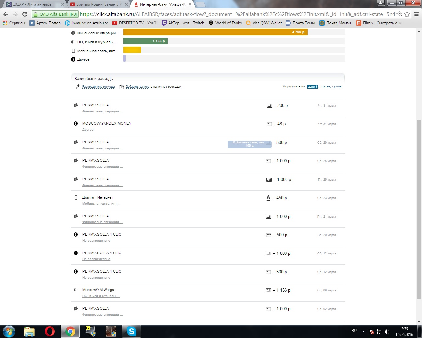Click the add-record icon beside Добавить запись
The width and height of the screenshot is (422, 338).
click(121, 87)
